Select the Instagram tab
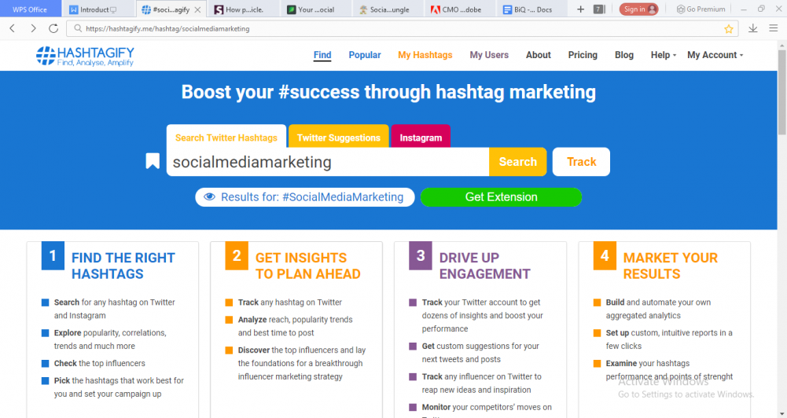787x418 pixels. 421,137
